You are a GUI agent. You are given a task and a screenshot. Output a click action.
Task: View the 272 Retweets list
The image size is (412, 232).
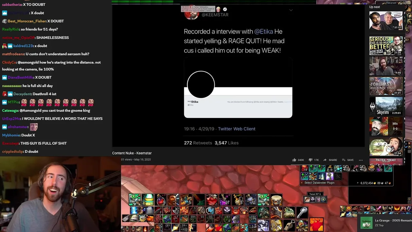click(198, 143)
